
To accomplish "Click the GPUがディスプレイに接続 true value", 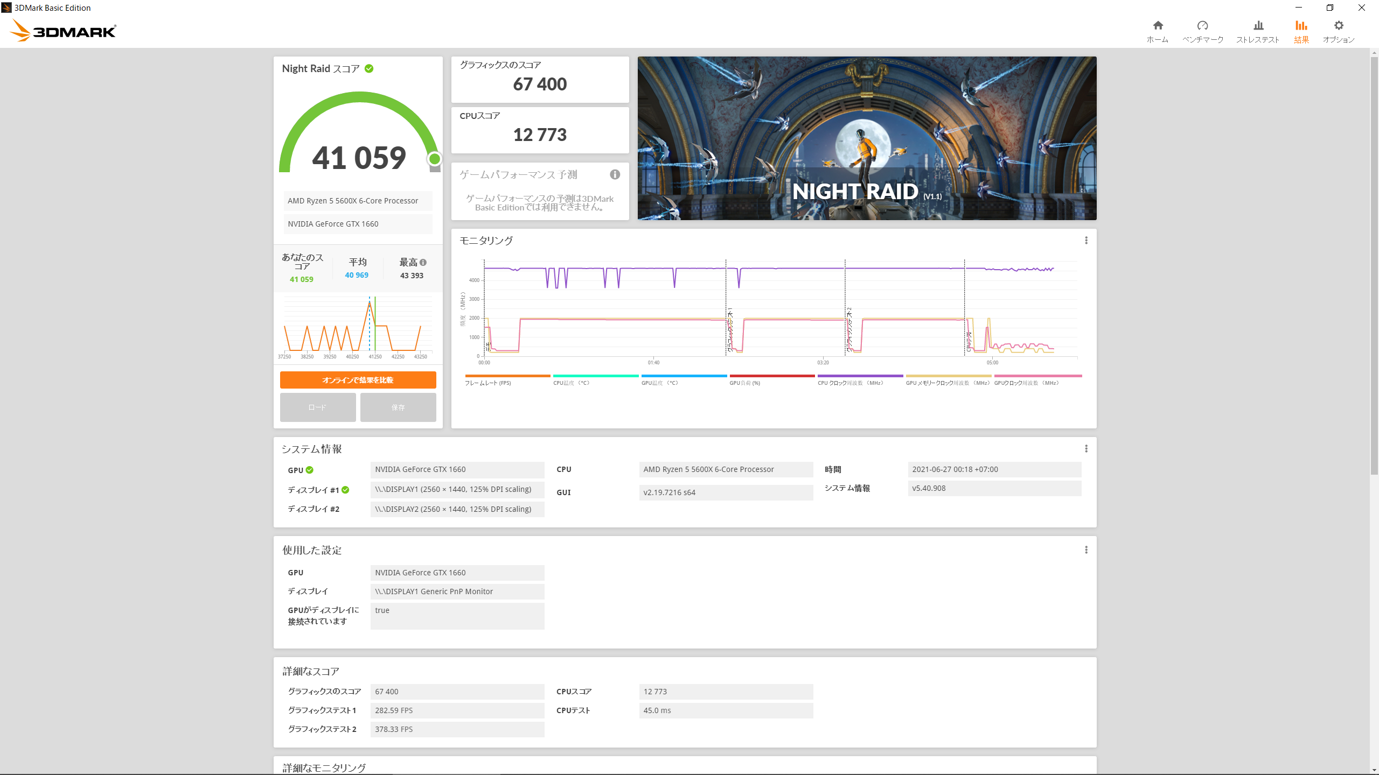I will pyautogui.click(x=457, y=616).
